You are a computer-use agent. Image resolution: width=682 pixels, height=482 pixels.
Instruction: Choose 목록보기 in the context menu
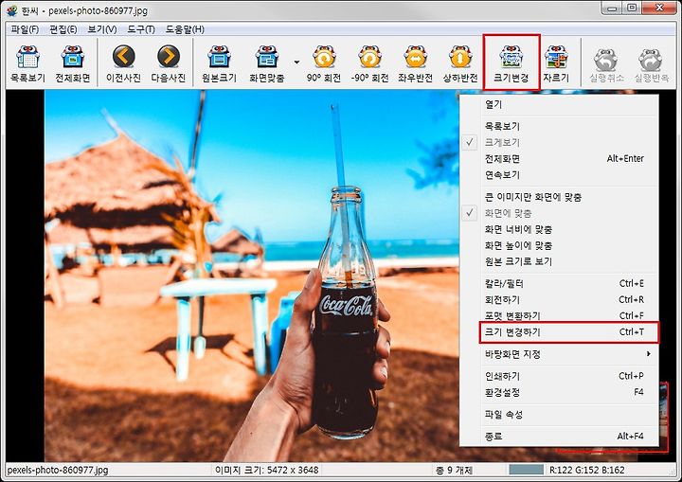(559, 126)
